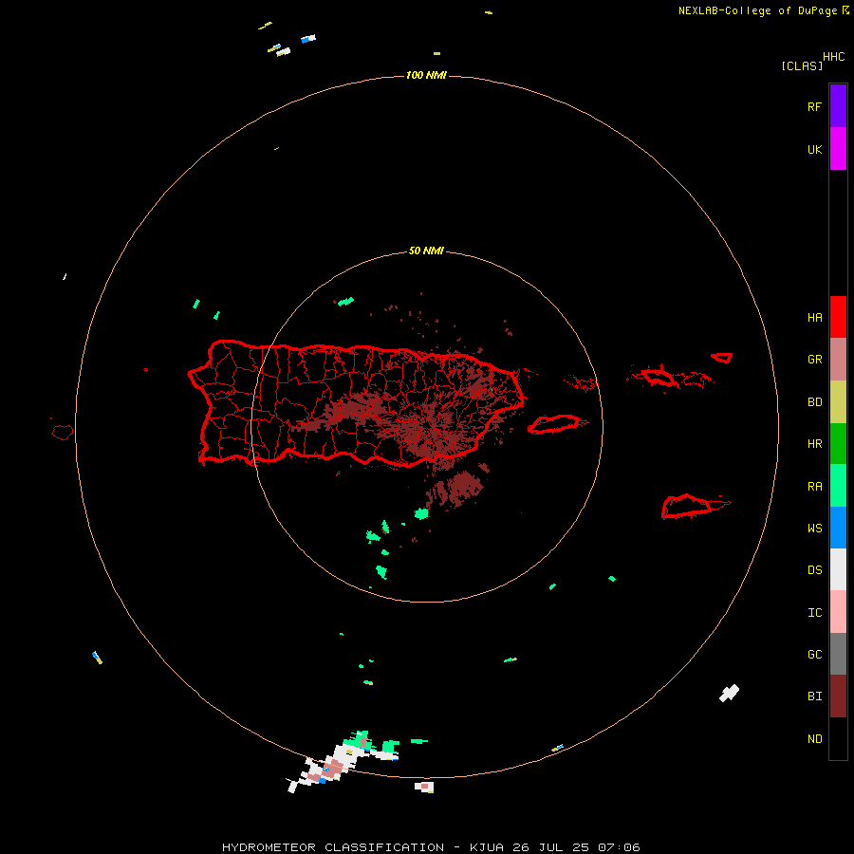Click the HA red legend swatch
Viewport: 854px width, 854px height.
click(838, 317)
